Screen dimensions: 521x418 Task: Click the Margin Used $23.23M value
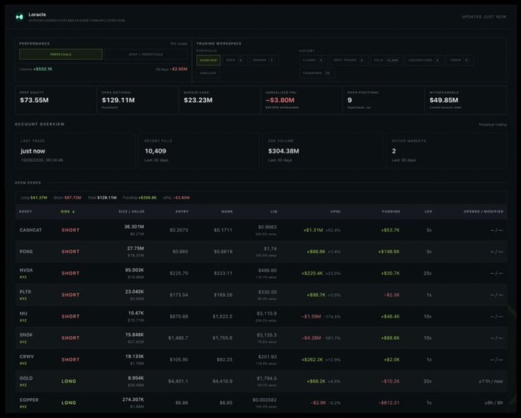pyautogui.click(x=198, y=100)
